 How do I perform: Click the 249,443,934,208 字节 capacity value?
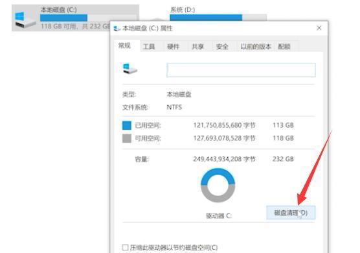point(224,159)
